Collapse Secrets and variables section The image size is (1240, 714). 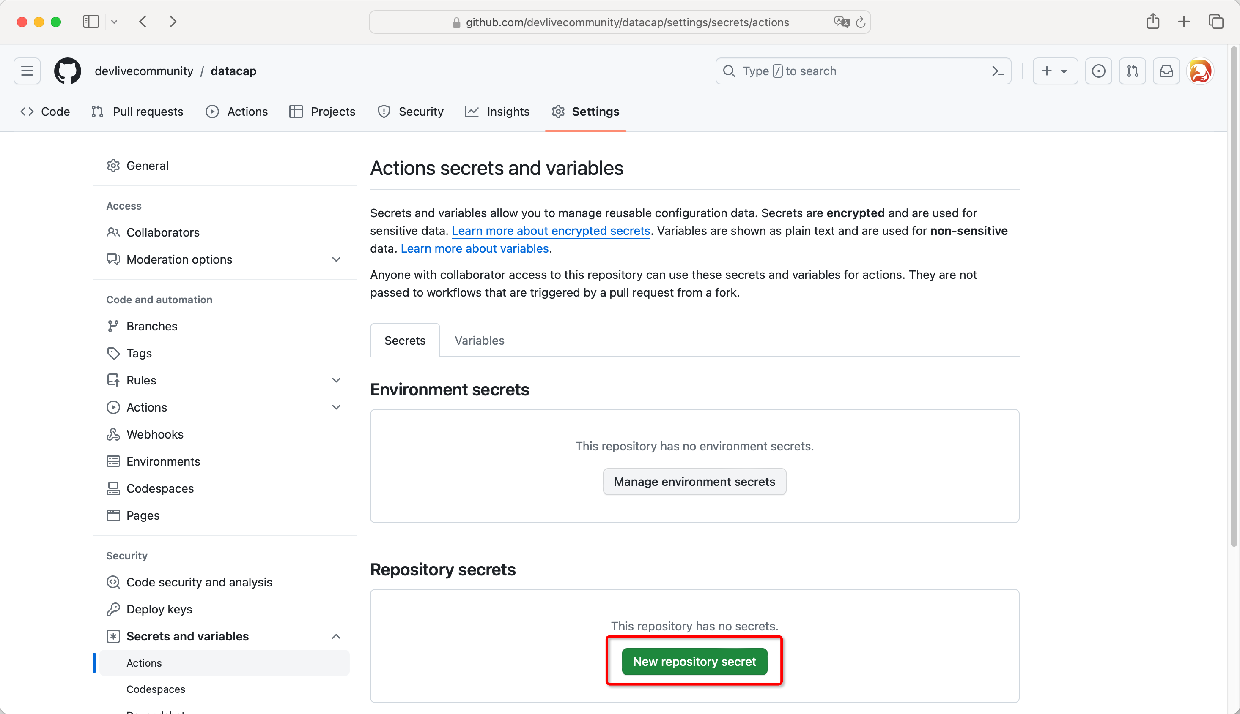click(336, 637)
